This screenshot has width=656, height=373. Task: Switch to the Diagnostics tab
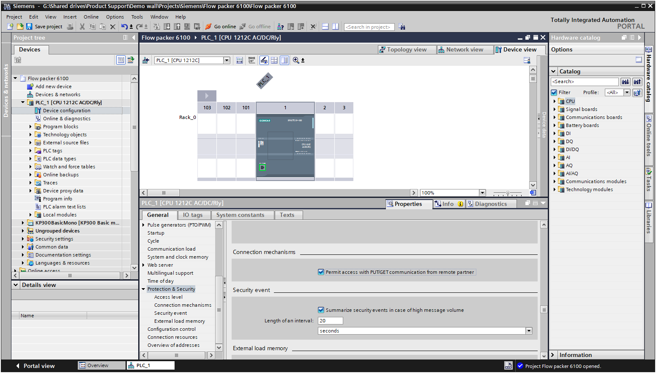[491, 204]
